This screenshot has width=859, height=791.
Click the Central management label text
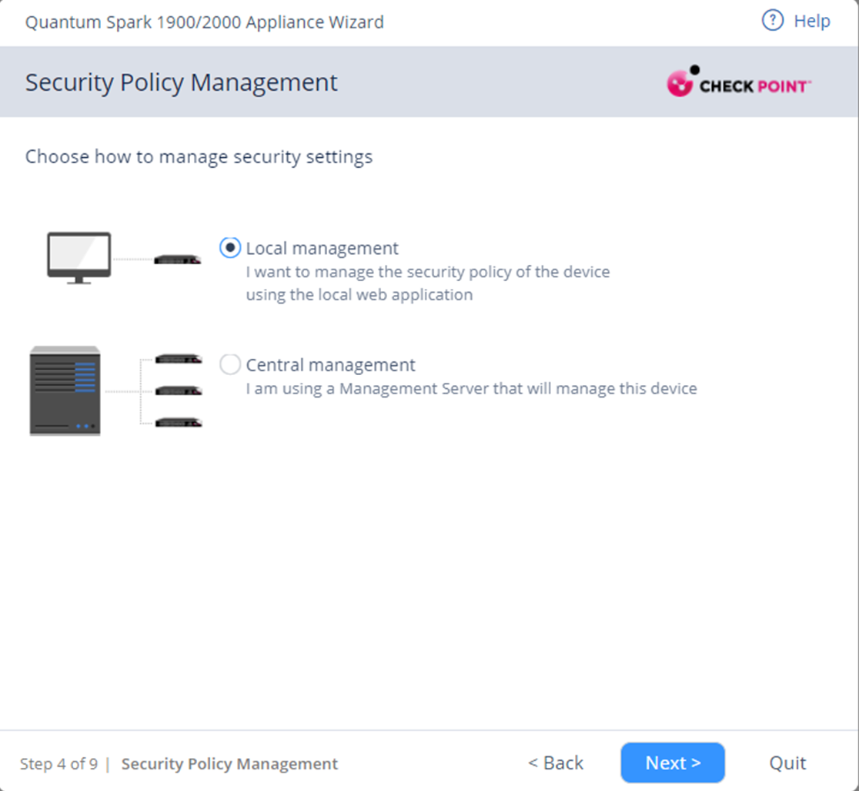coord(330,364)
